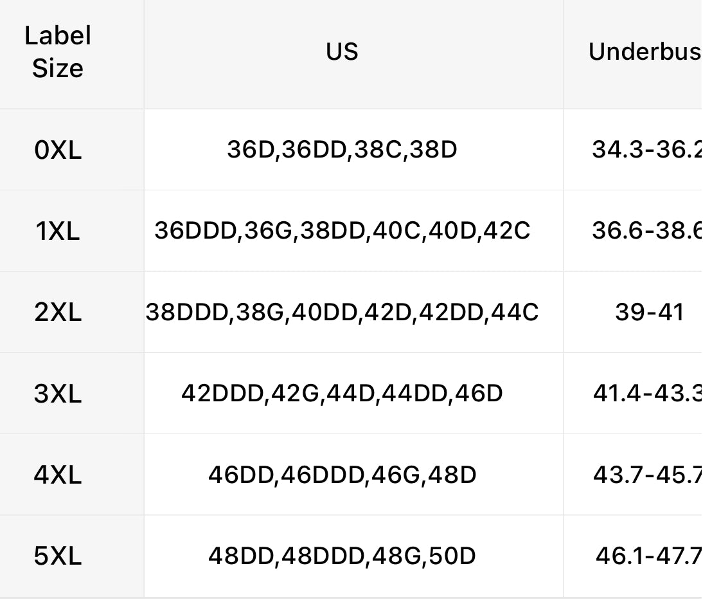This screenshot has height=602, width=703.
Task: Click the Label Size column header
Action: 58,52
